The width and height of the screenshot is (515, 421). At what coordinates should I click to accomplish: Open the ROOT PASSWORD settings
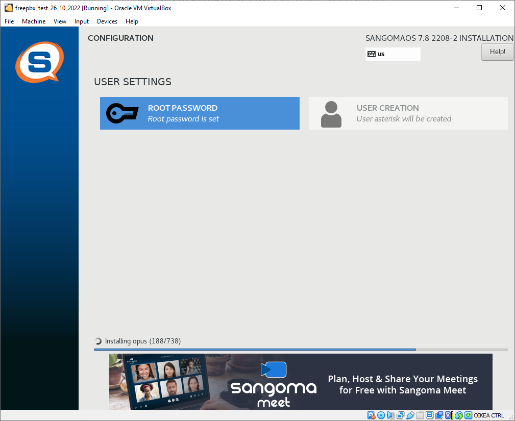pos(200,113)
